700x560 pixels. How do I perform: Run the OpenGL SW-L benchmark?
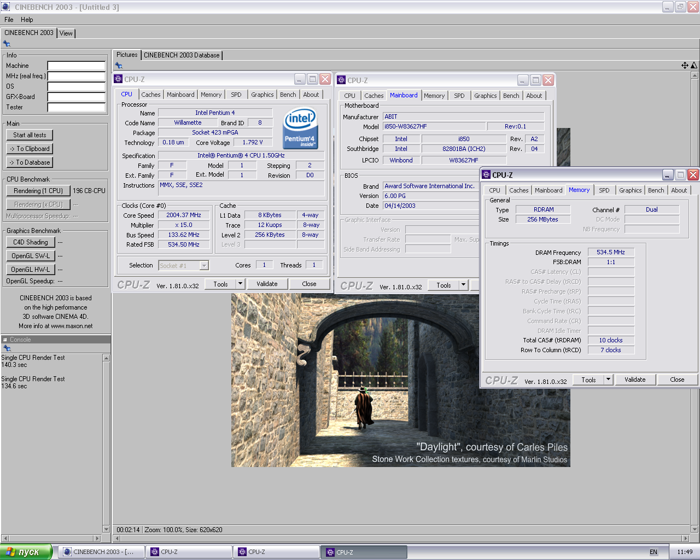click(31, 256)
